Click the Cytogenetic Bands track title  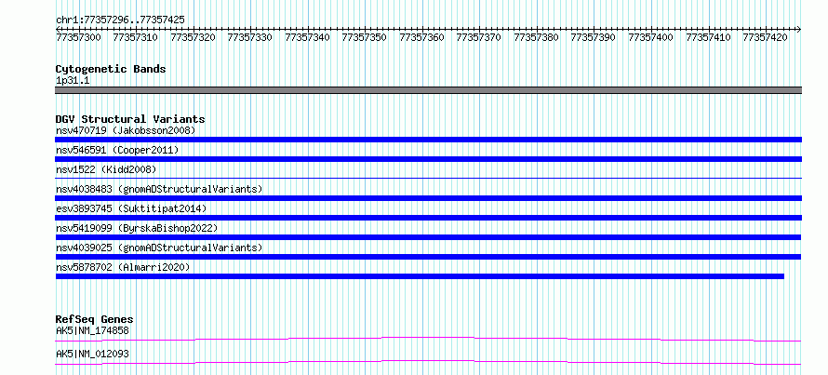point(111,69)
